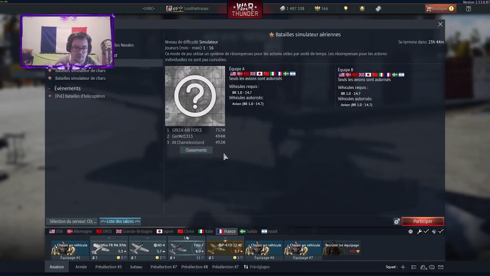This screenshot has width=490, height=276.
Task: Open the Battle Pass ticket icon
Action: pos(378,8)
